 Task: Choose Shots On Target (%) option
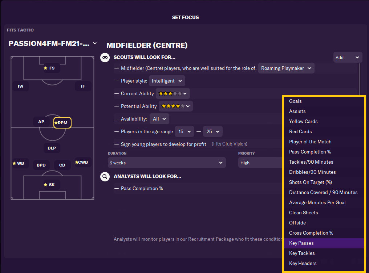pyautogui.click(x=324, y=182)
